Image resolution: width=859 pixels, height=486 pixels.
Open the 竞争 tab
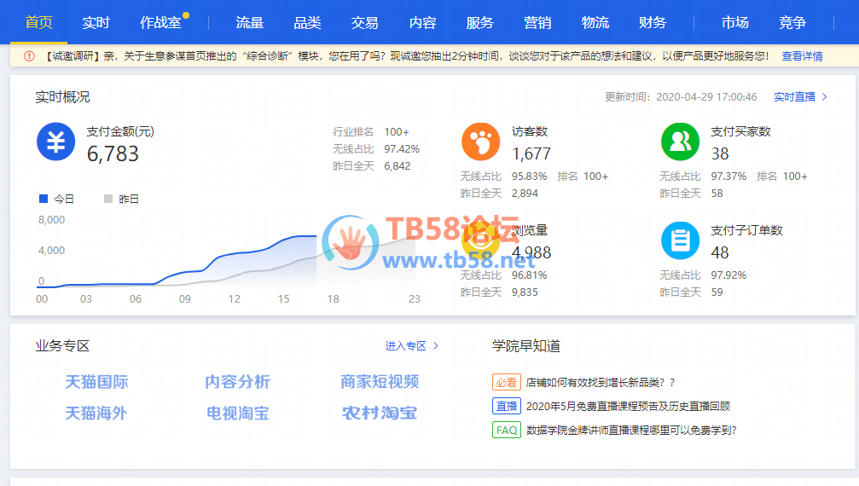[x=792, y=22]
